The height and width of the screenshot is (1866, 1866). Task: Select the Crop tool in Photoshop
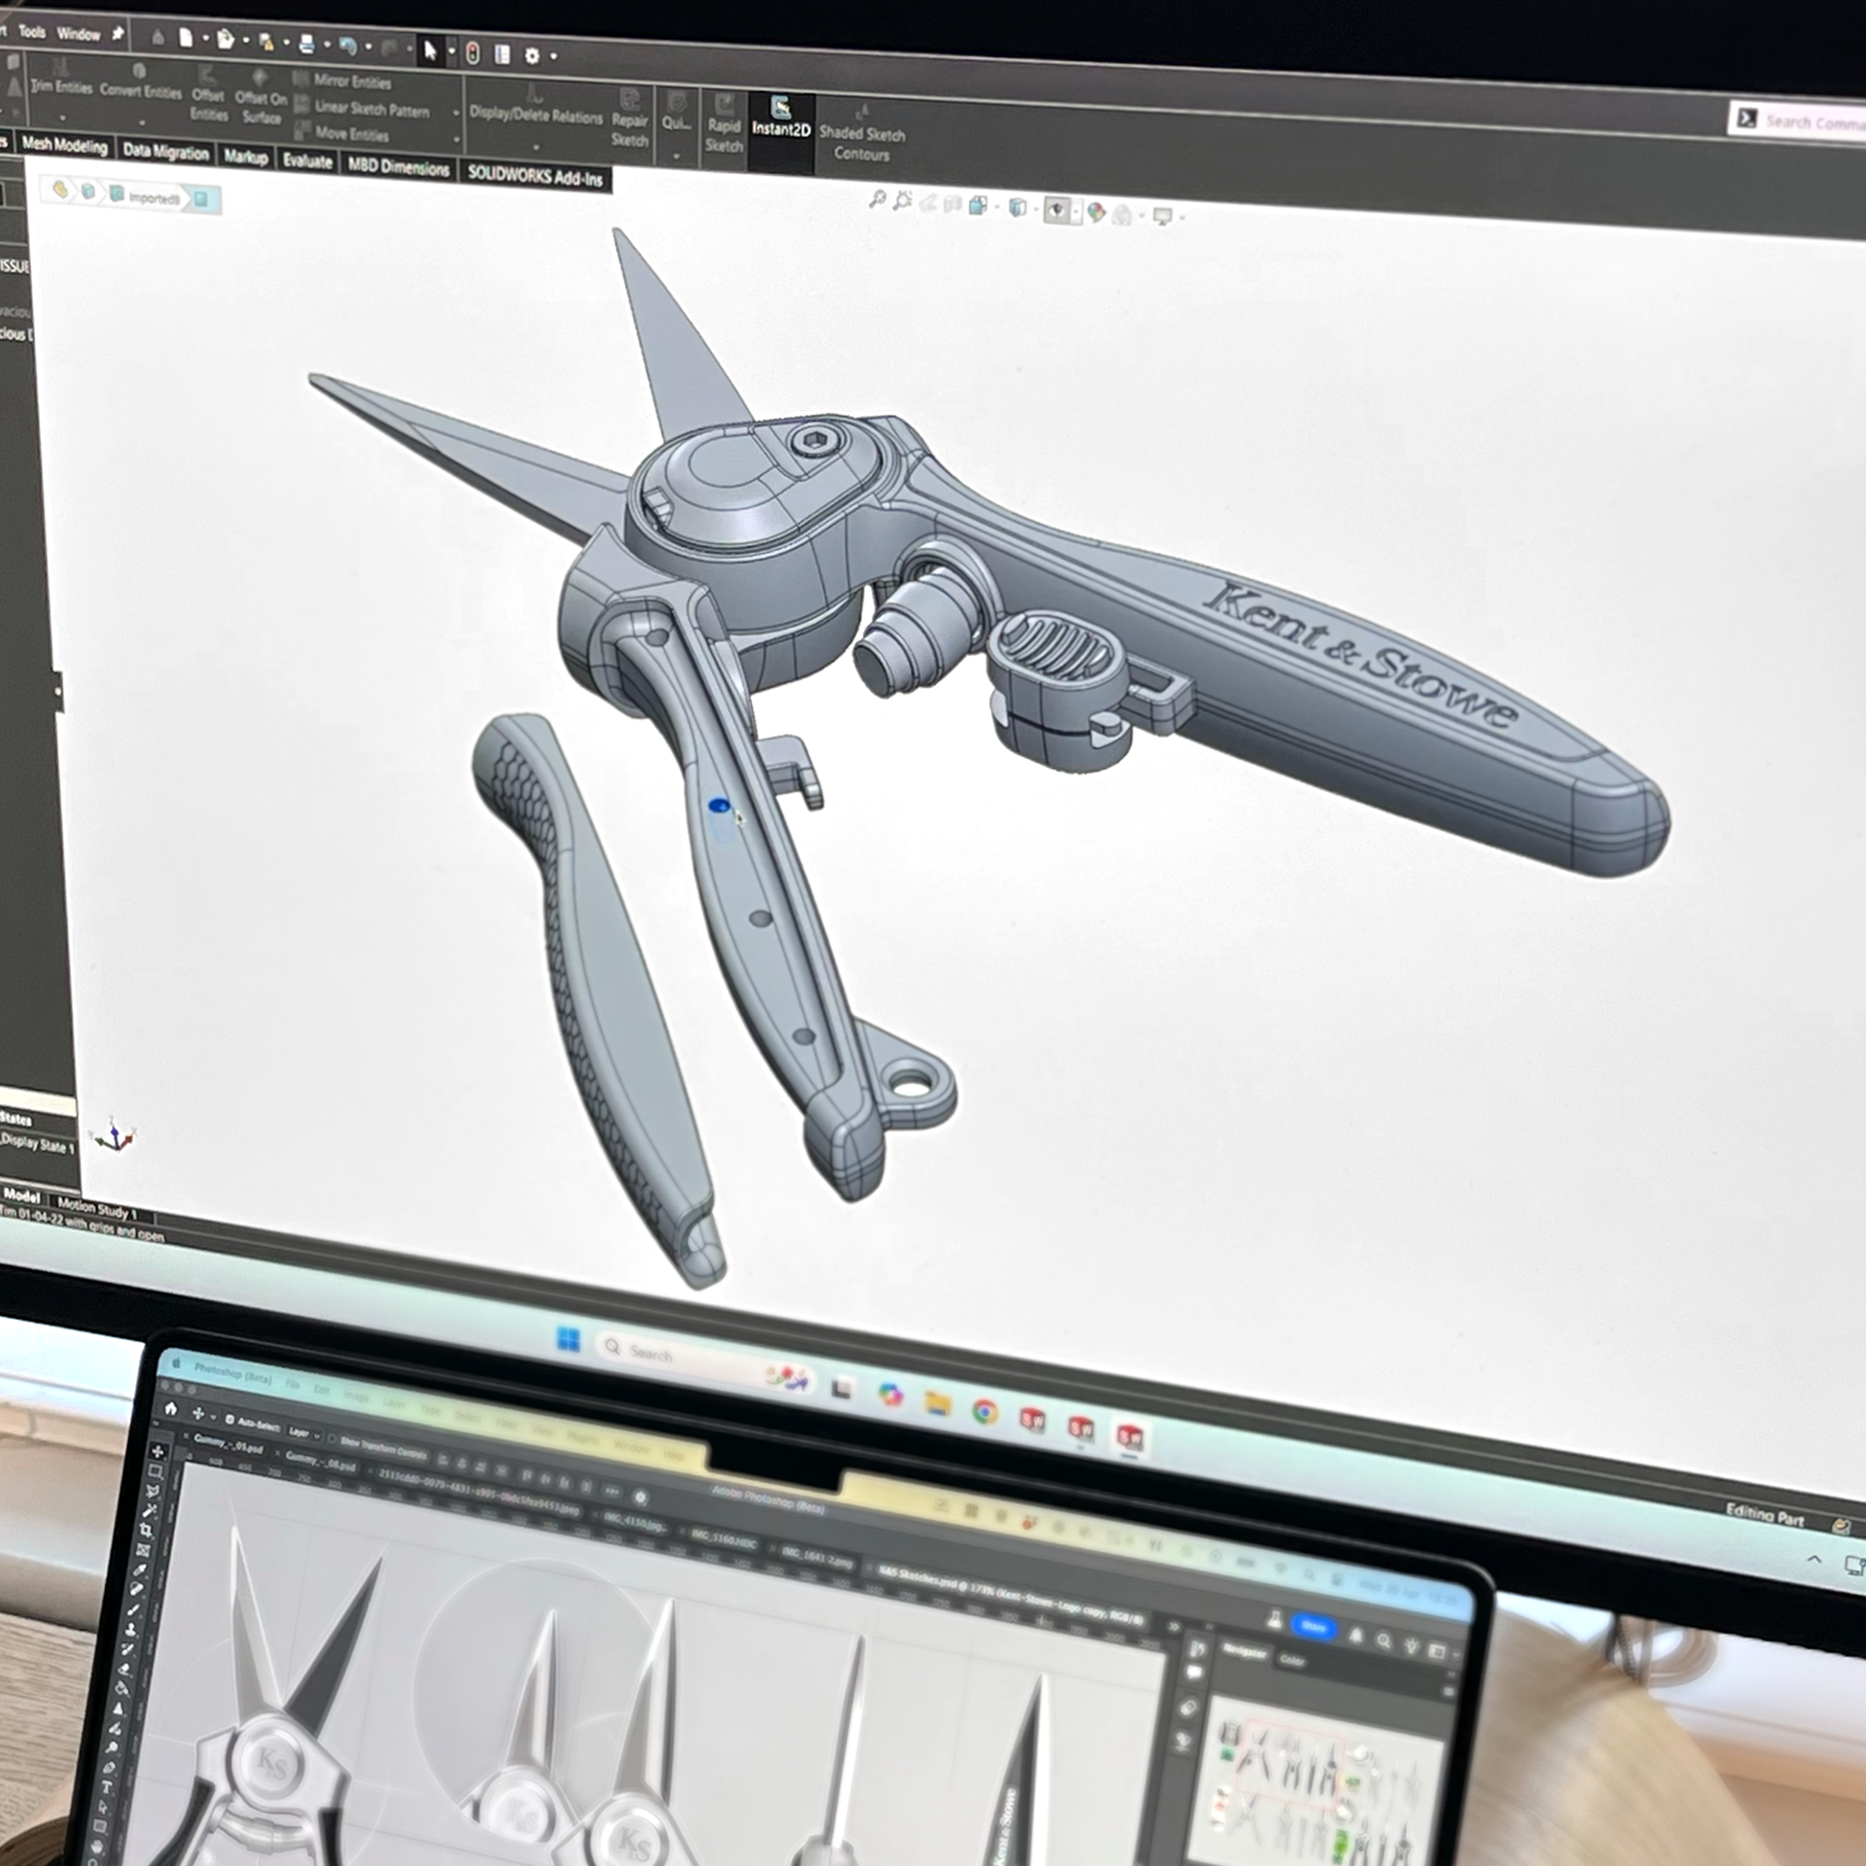pyautogui.click(x=145, y=1531)
